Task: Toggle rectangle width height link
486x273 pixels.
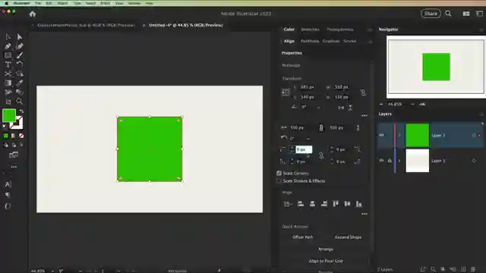Action: pyautogui.click(x=321, y=127)
